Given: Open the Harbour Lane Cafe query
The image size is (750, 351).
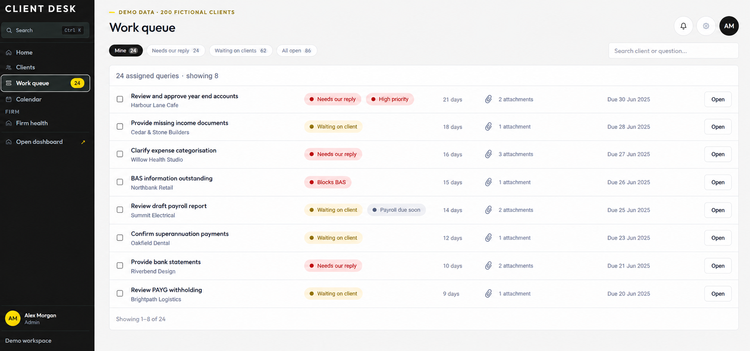Looking at the screenshot, I should (718, 99).
